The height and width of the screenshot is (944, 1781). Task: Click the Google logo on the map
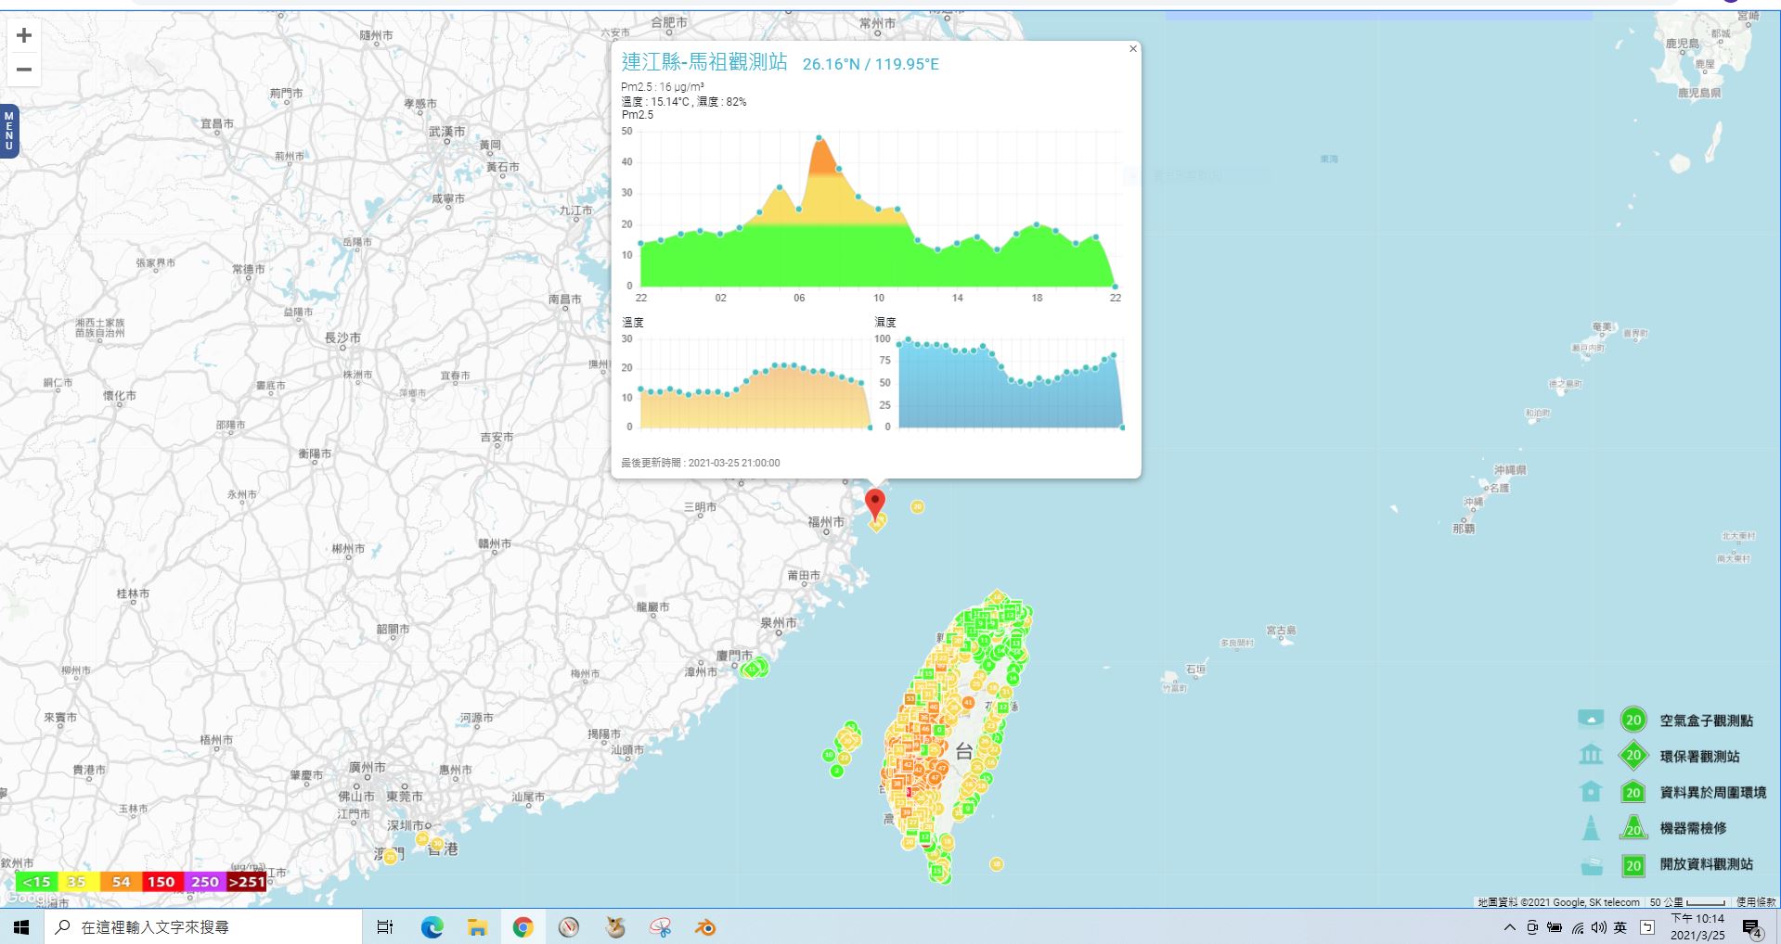click(x=29, y=899)
